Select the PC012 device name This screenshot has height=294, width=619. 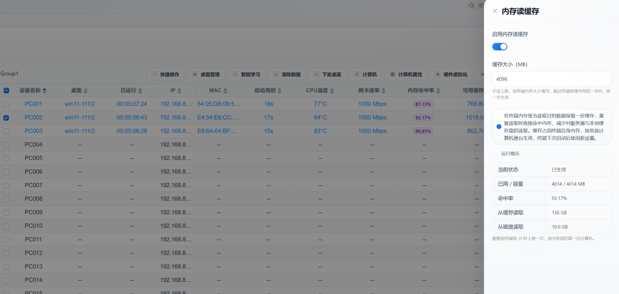(x=33, y=252)
